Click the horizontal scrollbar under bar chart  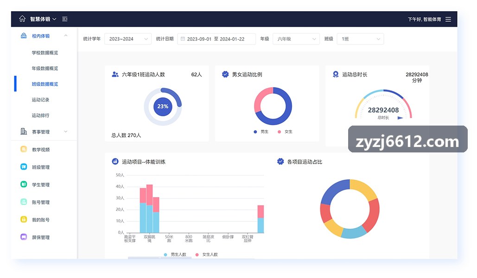pyautogui.click(x=160, y=258)
